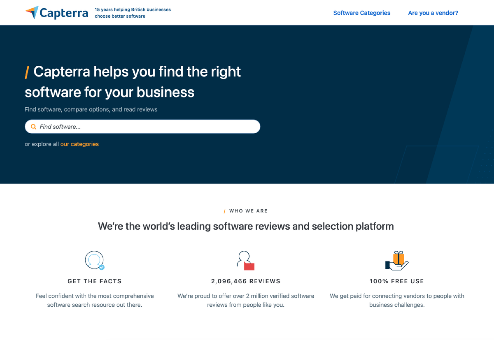Open Software Categories menu

(x=362, y=13)
